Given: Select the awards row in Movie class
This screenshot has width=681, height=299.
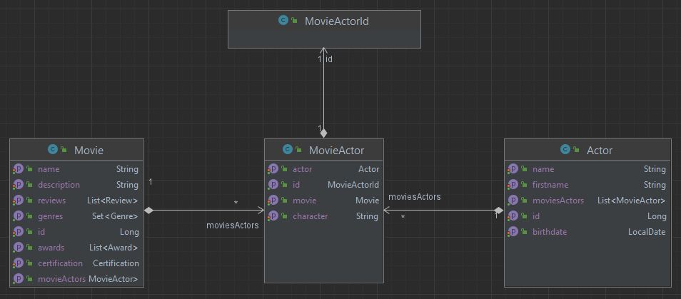Looking at the screenshot, I should click(51, 248).
